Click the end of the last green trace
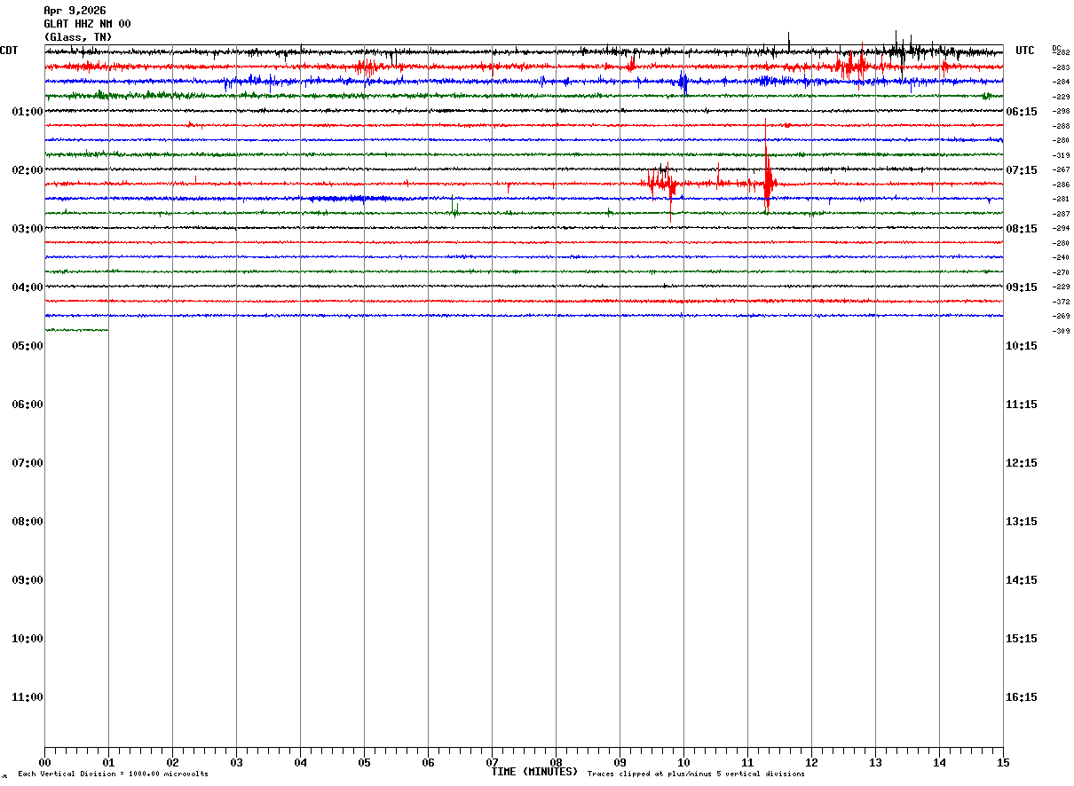This screenshot has width=1074, height=786. [107, 330]
